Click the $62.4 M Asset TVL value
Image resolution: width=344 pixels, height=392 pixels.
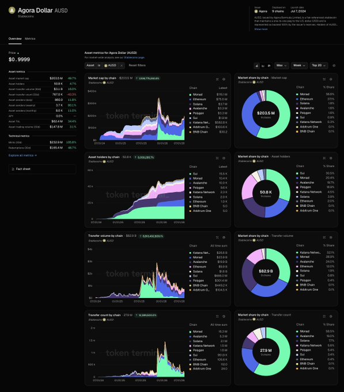coord(57,121)
